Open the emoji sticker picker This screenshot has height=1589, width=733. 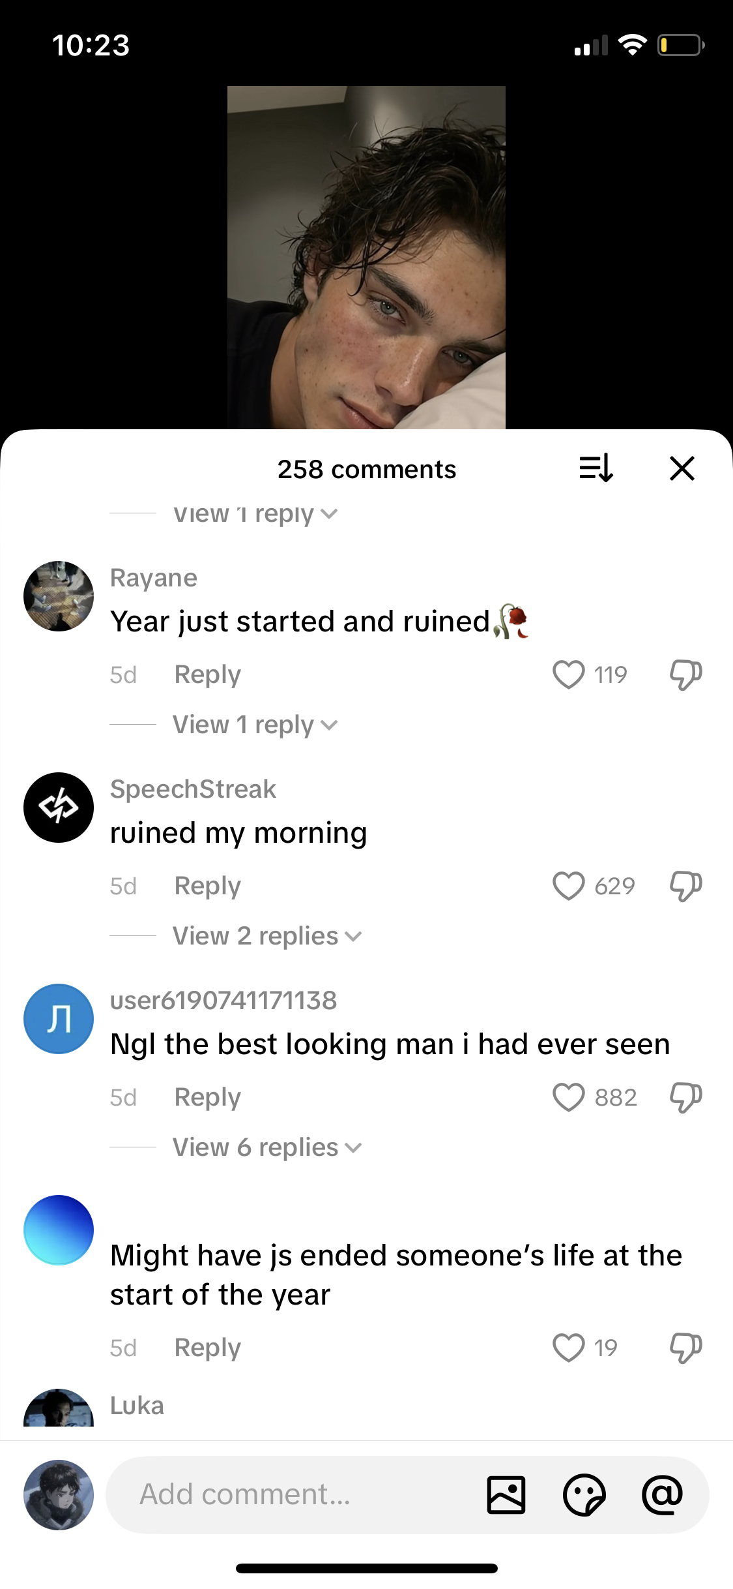(x=584, y=1494)
